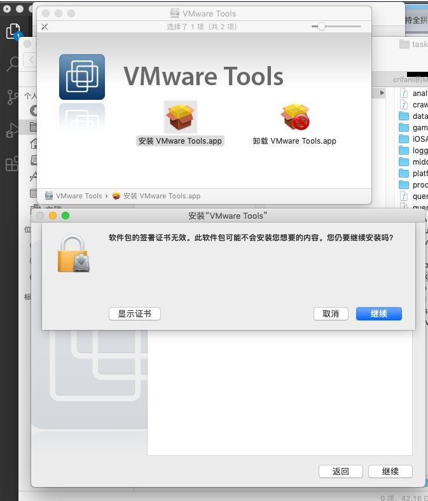Click the Finder back navigation button
Image resolution: width=428 pixels, height=501 pixels.
tap(31, 59)
